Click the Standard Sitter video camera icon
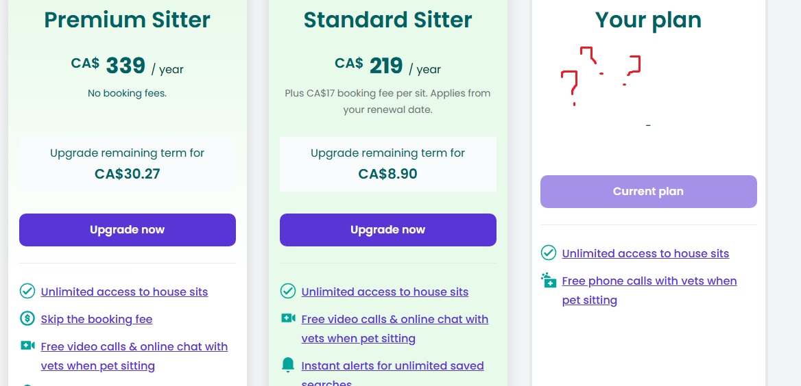This screenshot has width=801, height=386. click(x=288, y=319)
